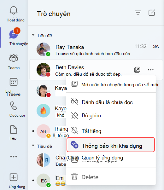The height and width of the screenshot is (190, 164).
Task: Open the Hoạt động activity bell
Action: 14,11
